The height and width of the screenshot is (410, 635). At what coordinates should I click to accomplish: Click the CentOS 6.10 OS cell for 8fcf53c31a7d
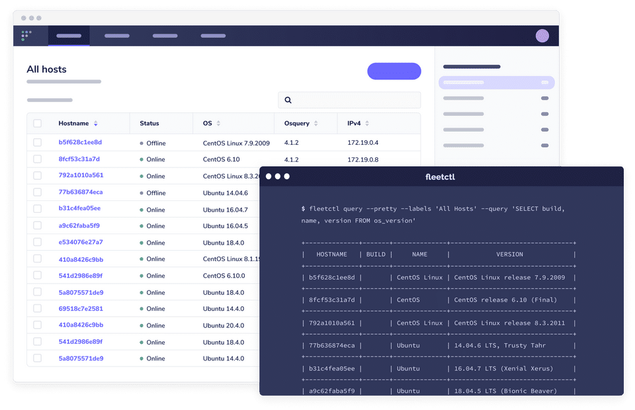tap(221, 159)
